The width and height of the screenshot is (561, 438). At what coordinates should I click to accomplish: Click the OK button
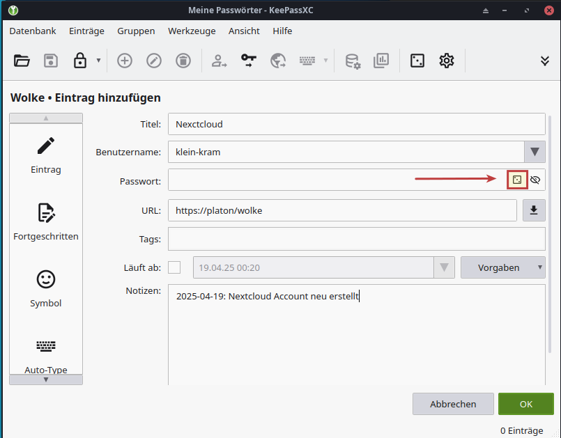coord(525,404)
